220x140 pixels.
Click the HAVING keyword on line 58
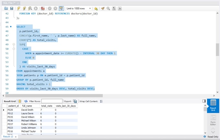[21, 84]
